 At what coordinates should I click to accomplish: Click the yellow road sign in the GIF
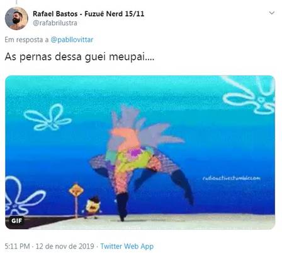click(76, 191)
